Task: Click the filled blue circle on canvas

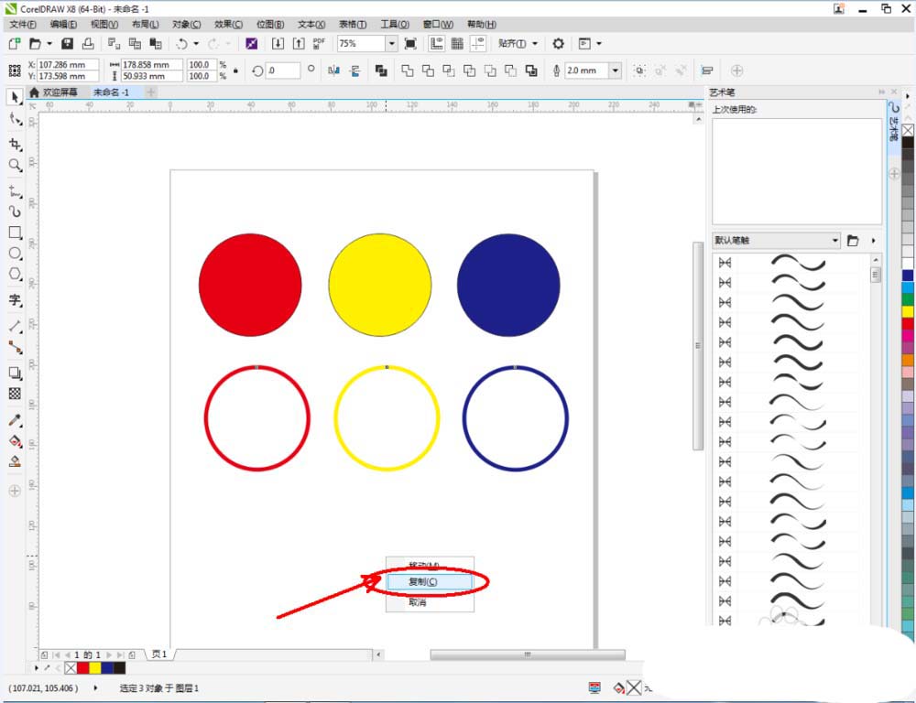Action: click(508, 285)
